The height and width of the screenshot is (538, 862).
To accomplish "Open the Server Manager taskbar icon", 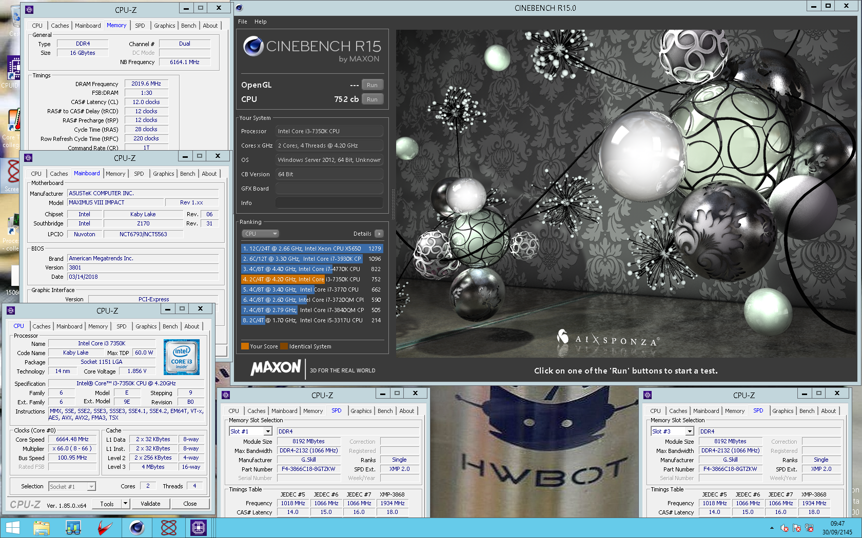I will coord(73,527).
